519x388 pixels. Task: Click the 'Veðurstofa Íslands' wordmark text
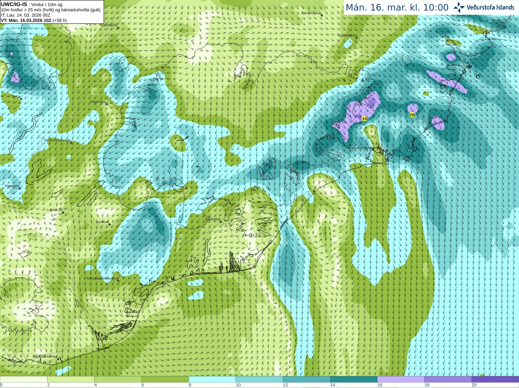click(491, 7)
